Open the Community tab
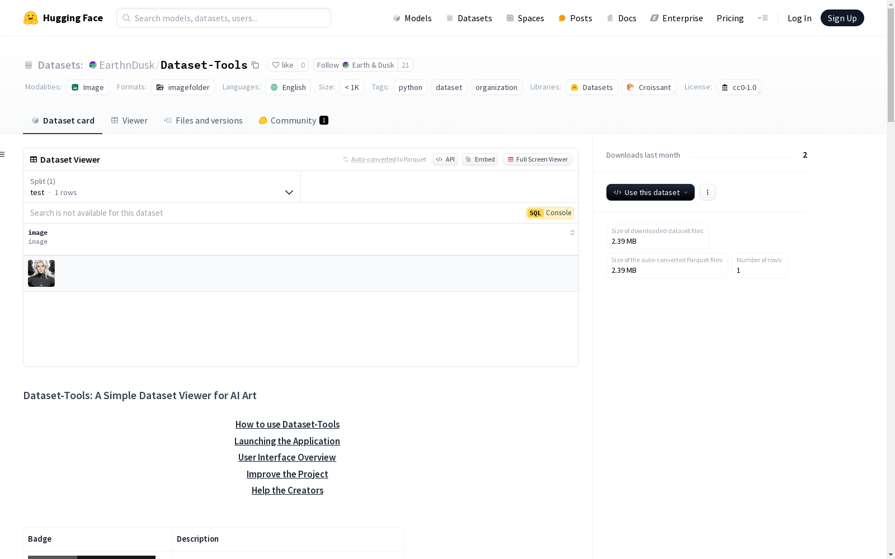Viewport: 895px width, 559px height. click(x=293, y=120)
